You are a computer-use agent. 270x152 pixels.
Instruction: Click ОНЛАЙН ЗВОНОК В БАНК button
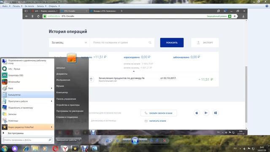(x=159, y=113)
